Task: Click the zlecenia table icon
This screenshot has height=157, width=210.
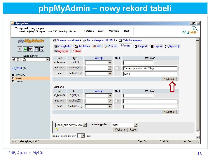Action: [x=13, y=81]
